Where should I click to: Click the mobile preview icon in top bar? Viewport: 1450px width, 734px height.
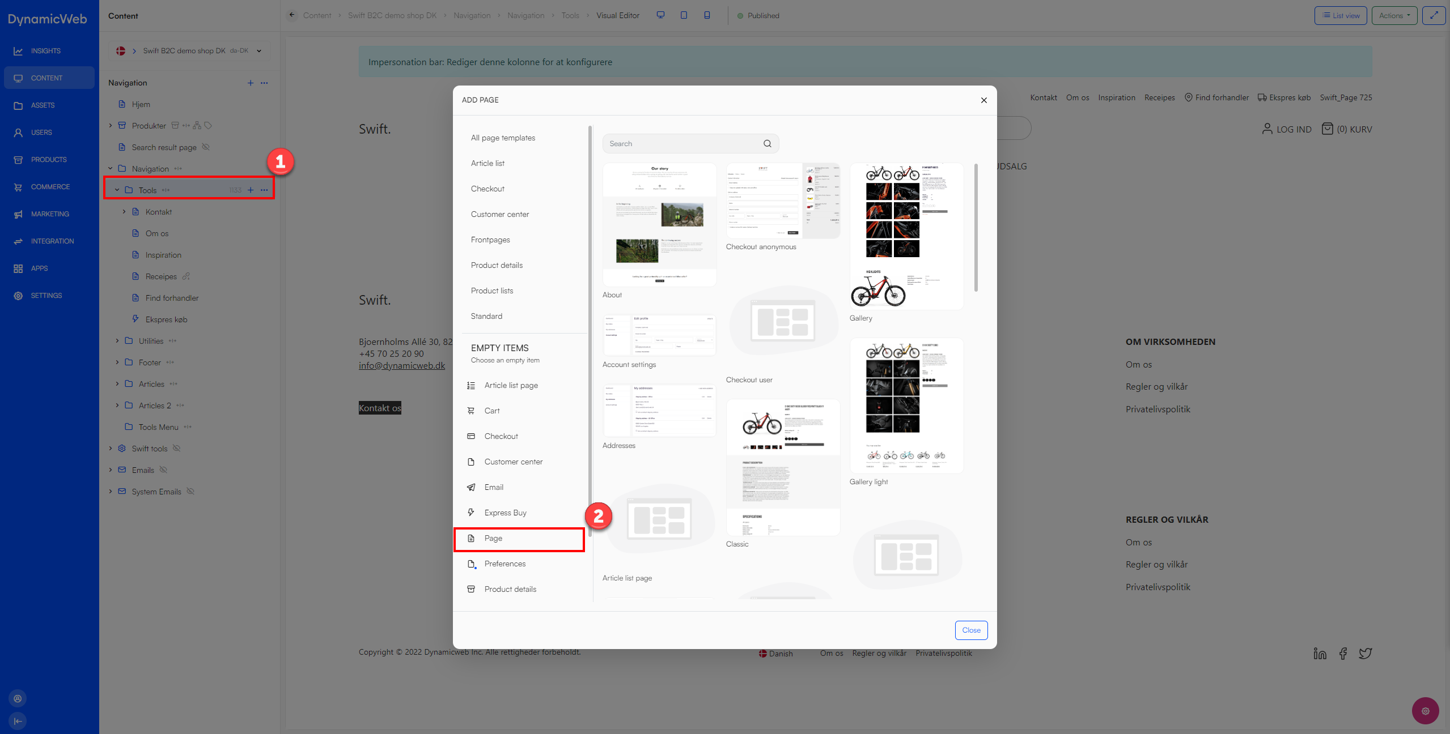[x=707, y=15]
